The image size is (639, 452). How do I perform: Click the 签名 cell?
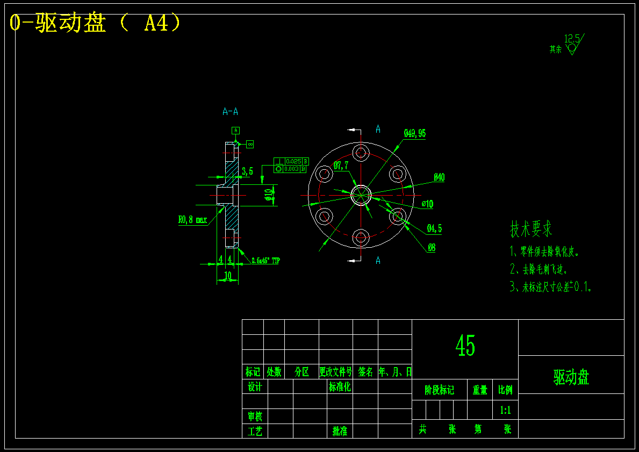pos(365,372)
